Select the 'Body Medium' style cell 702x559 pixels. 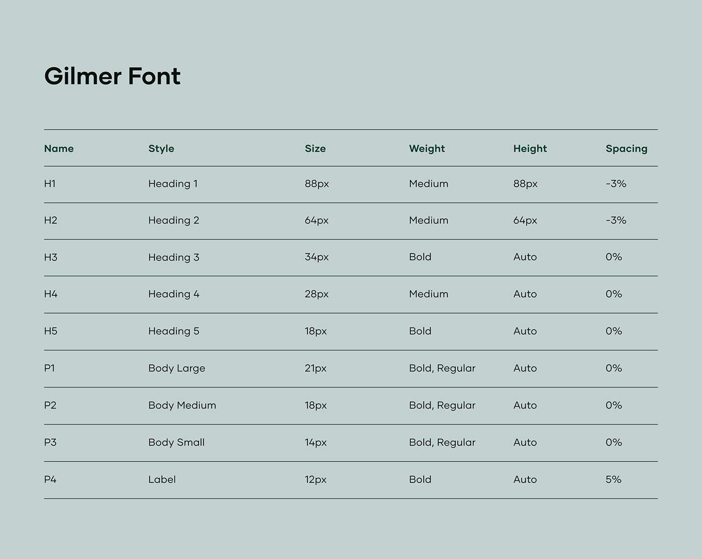pos(183,405)
